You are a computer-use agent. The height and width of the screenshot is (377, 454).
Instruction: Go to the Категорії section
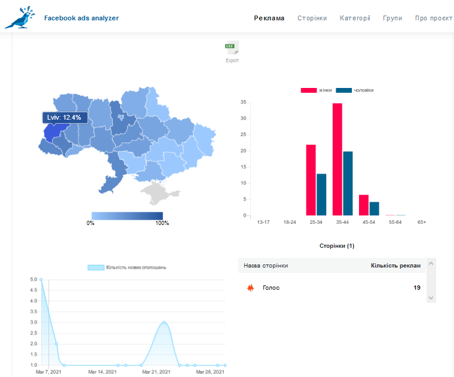[355, 18]
